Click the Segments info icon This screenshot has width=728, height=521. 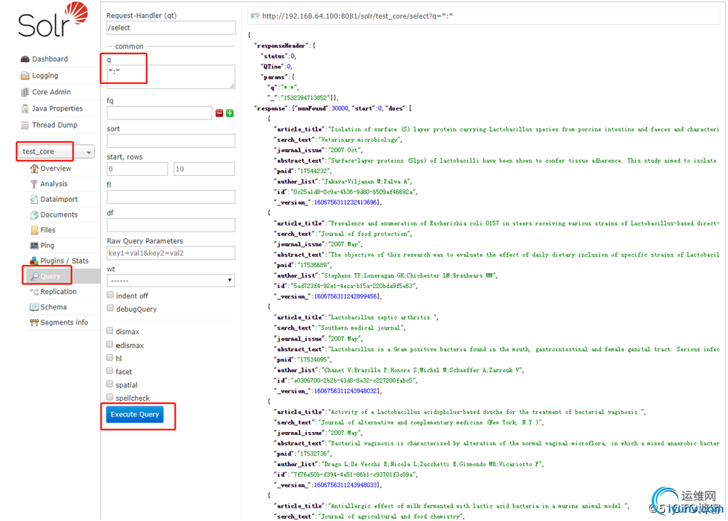(34, 323)
